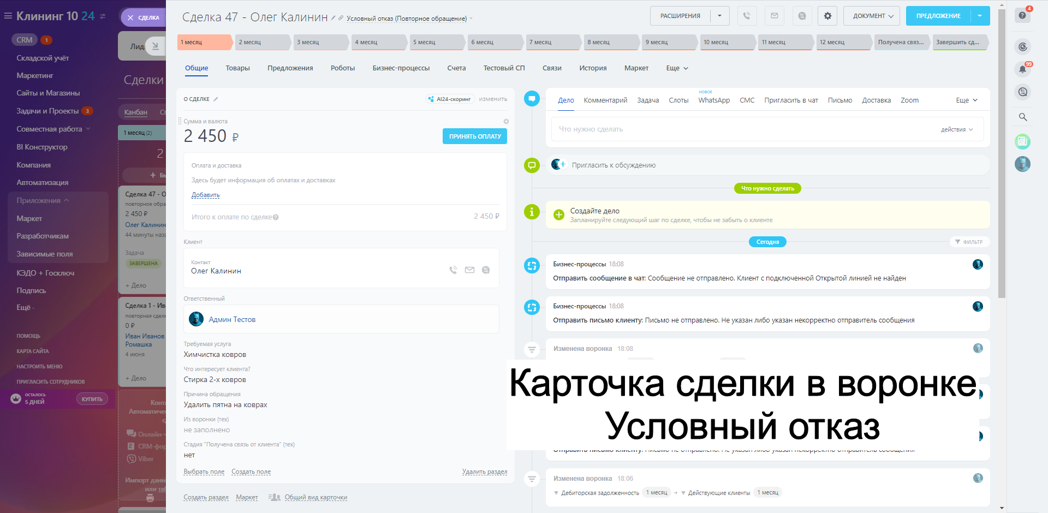Open deal card settings gear
Screen dimensions: 1048x513
click(827, 16)
